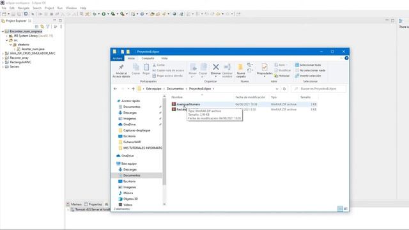Select FicherosWAR folder in sidebar
The width and height of the screenshot is (409, 230).
coord(132,142)
